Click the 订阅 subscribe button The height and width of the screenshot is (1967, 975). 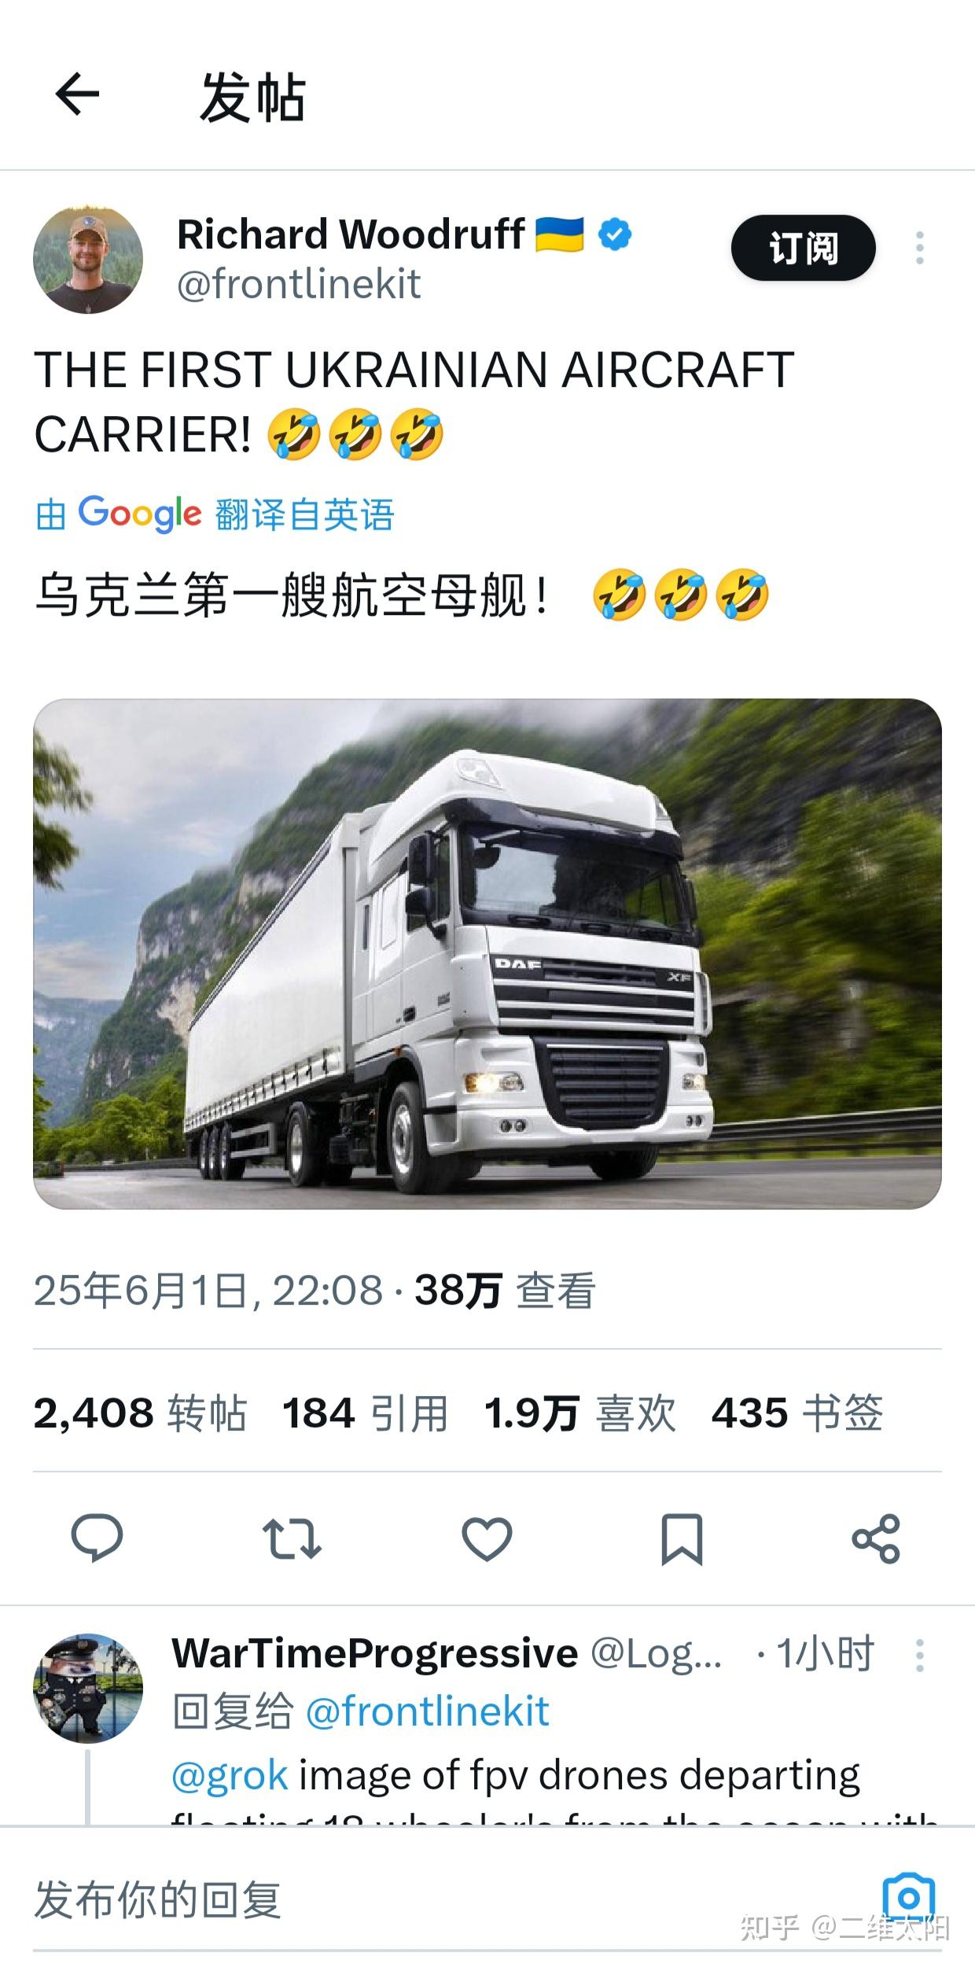[x=803, y=248]
